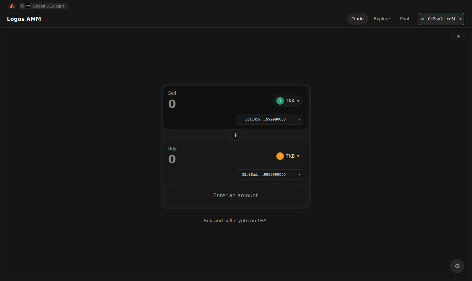Toggle light theme with sun icon
472x281 pixels.
(x=459, y=37)
